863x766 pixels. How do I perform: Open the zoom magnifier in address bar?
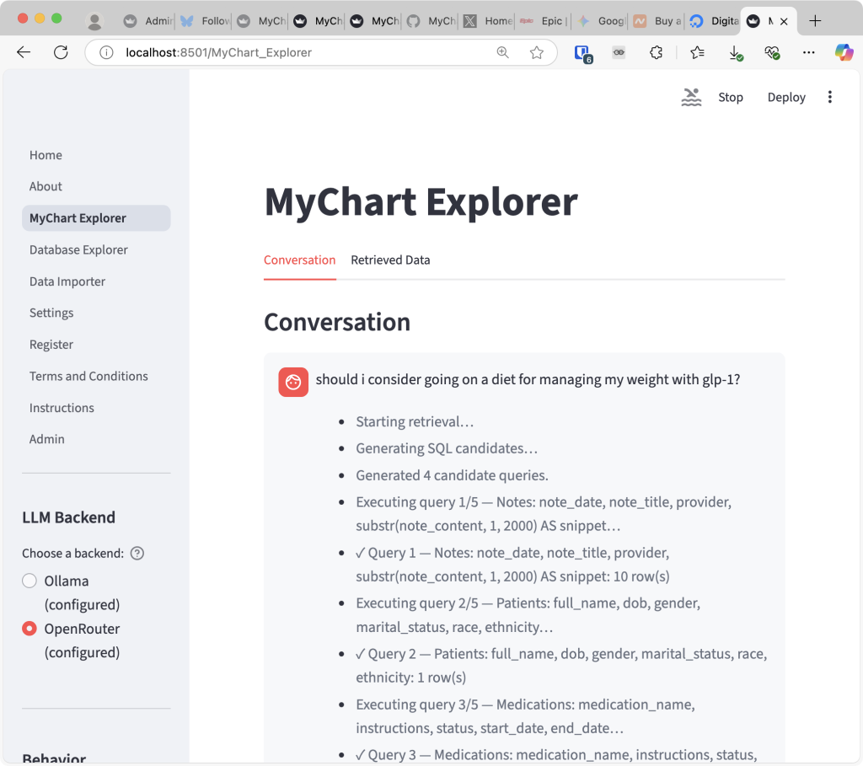click(503, 52)
